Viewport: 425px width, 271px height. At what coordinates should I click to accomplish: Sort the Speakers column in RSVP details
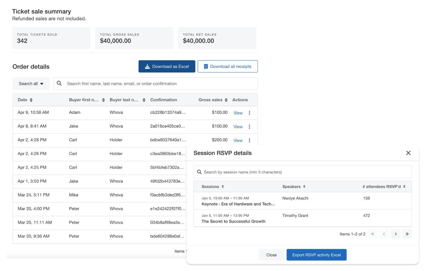point(304,186)
